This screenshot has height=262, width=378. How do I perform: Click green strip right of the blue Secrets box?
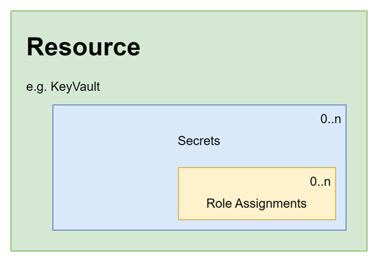(x=357, y=168)
